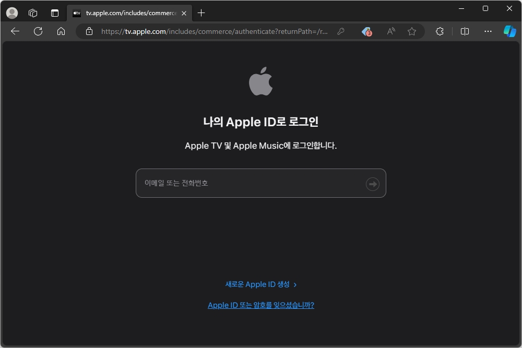Viewport: 522px width, 348px height.
Task: Toggle split screen icon
Action: tap(465, 31)
